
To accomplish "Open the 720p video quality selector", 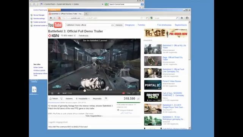I will click(128, 93).
